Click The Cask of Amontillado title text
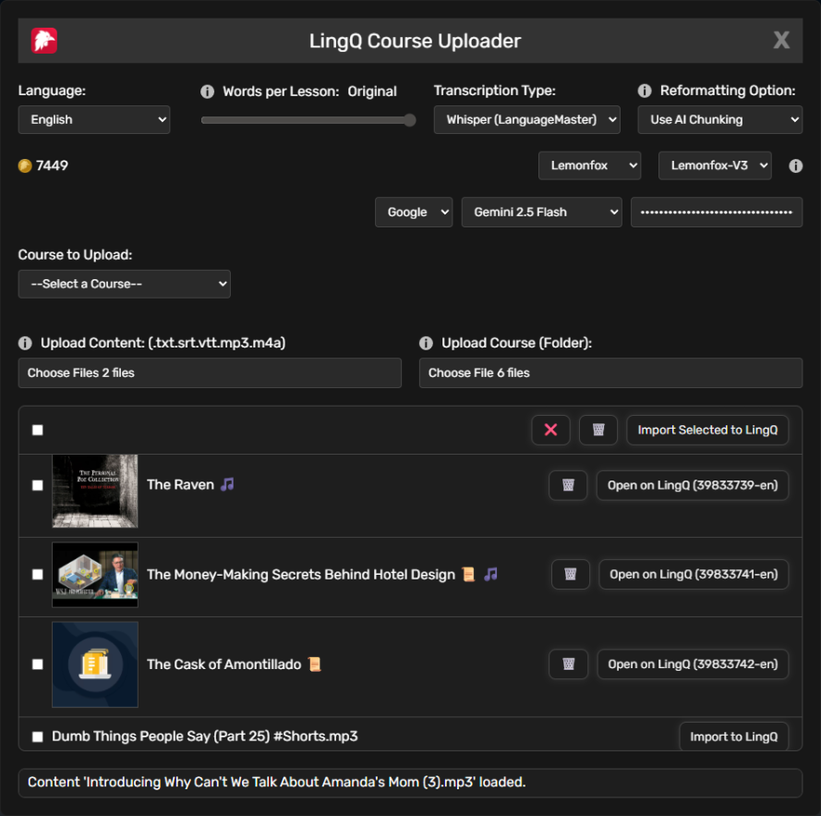Image resolution: width=821 pixels, height=816 pixels. point(224,664)
